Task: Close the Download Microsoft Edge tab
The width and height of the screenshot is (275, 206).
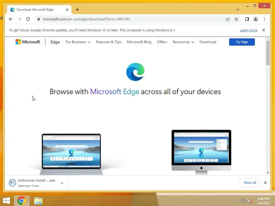Action: pyautogui.click(x=67, y=10)
